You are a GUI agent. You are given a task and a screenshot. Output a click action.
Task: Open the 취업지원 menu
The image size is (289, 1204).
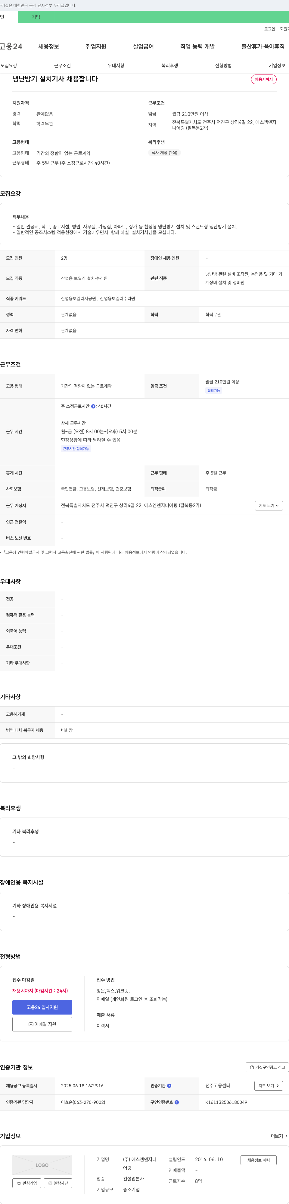96,46
